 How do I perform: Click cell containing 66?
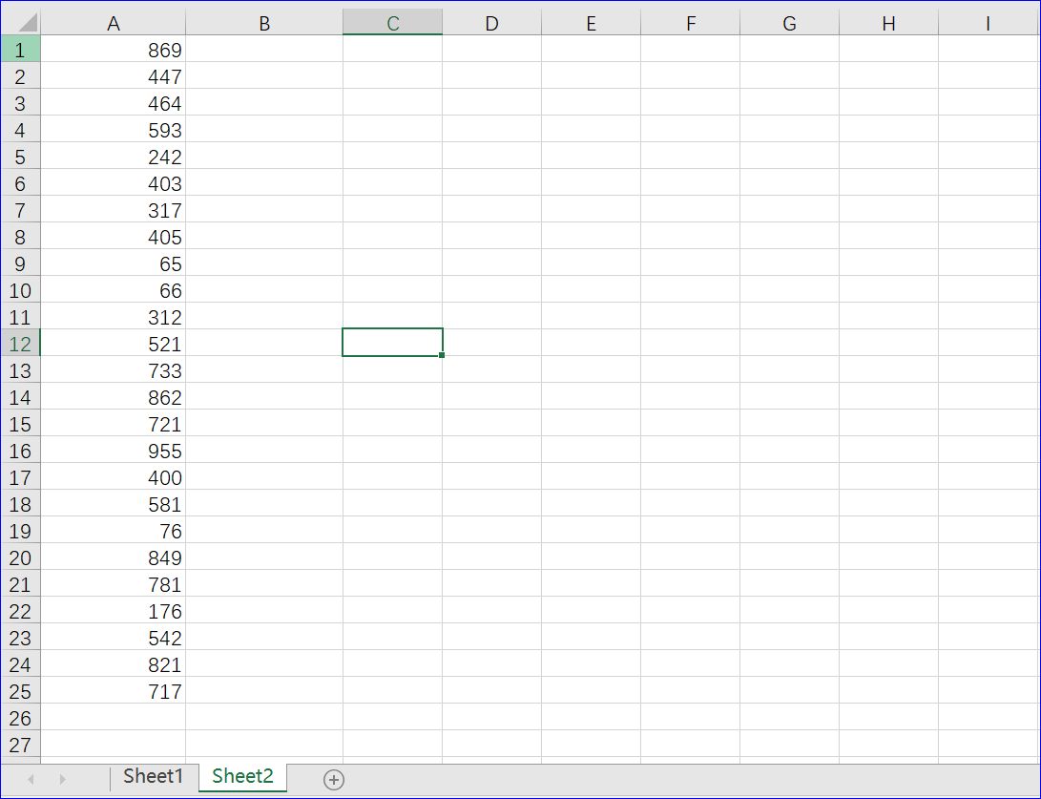click(113, 289)
